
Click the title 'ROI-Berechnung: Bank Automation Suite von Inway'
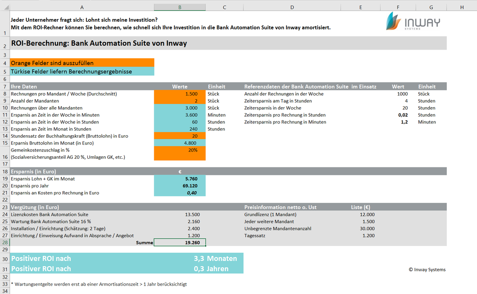[x=99, y=43]
